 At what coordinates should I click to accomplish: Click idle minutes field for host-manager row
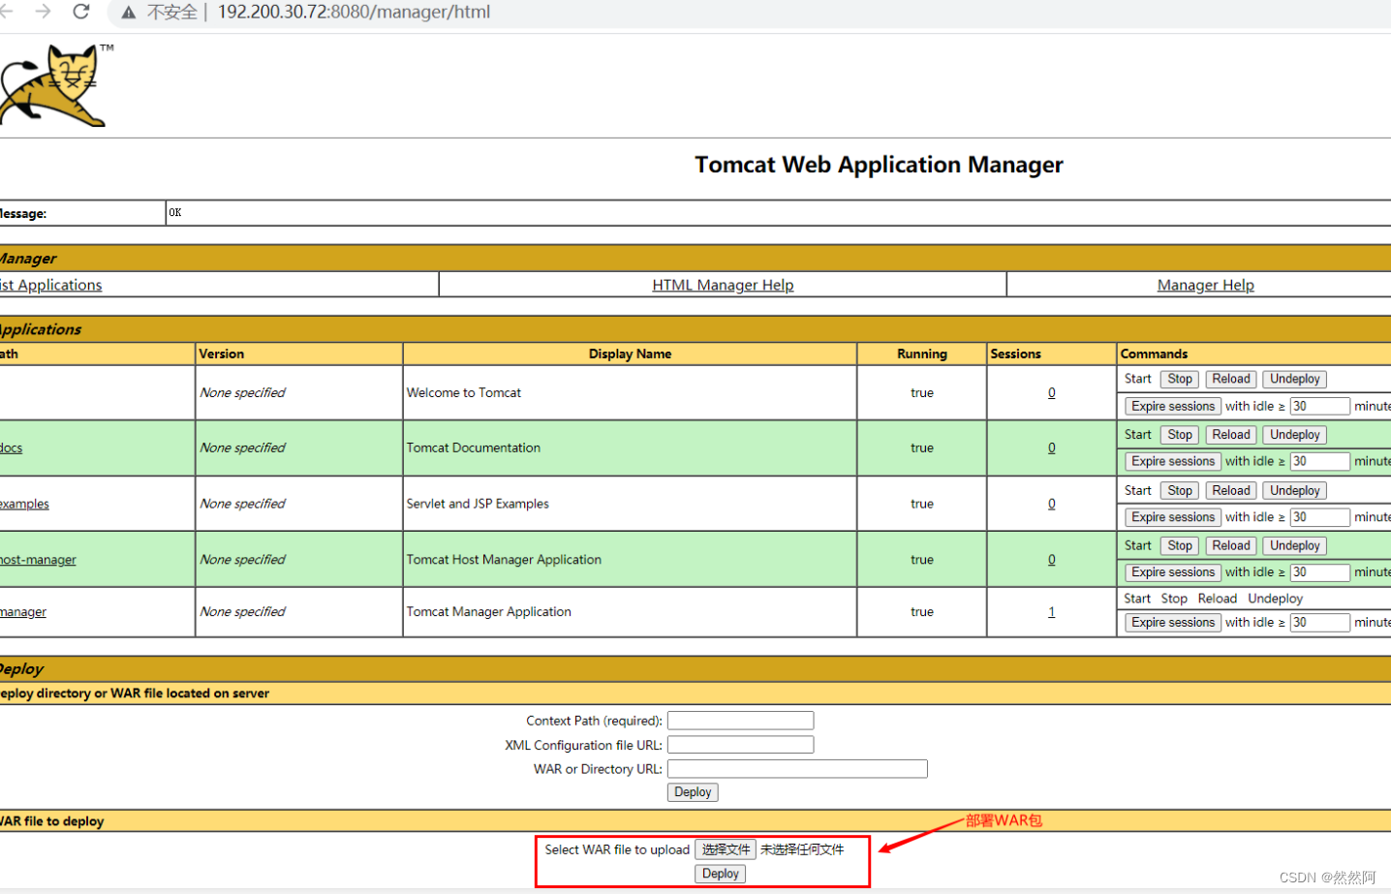click(x=1319, y=573)
